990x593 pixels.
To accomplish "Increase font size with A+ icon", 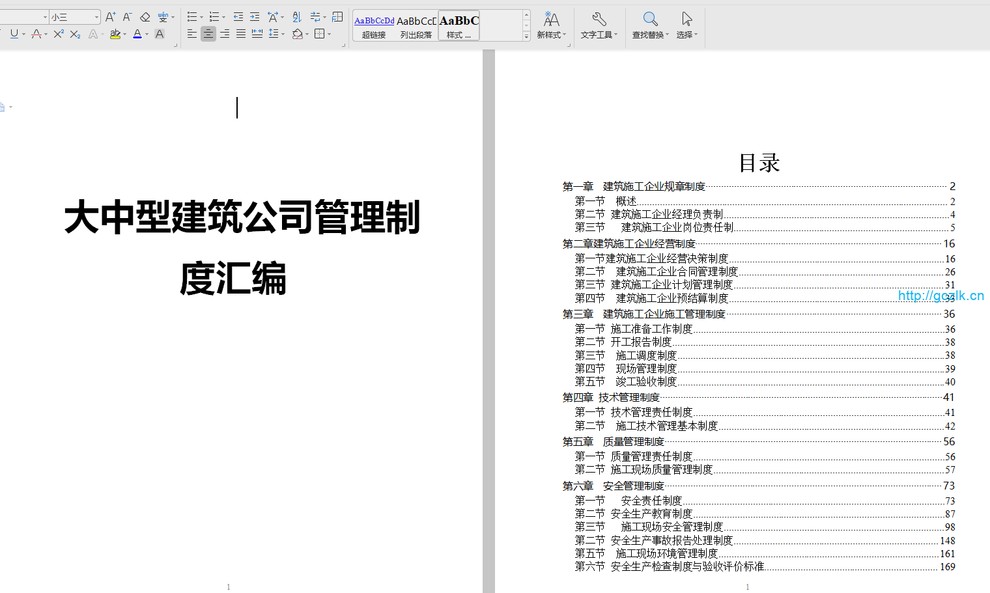I will point(110,17).
